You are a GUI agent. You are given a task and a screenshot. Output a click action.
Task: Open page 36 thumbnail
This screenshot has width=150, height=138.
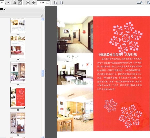[18, 47]
